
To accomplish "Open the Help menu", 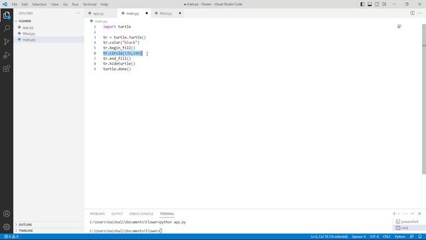I will coord(105,5).
